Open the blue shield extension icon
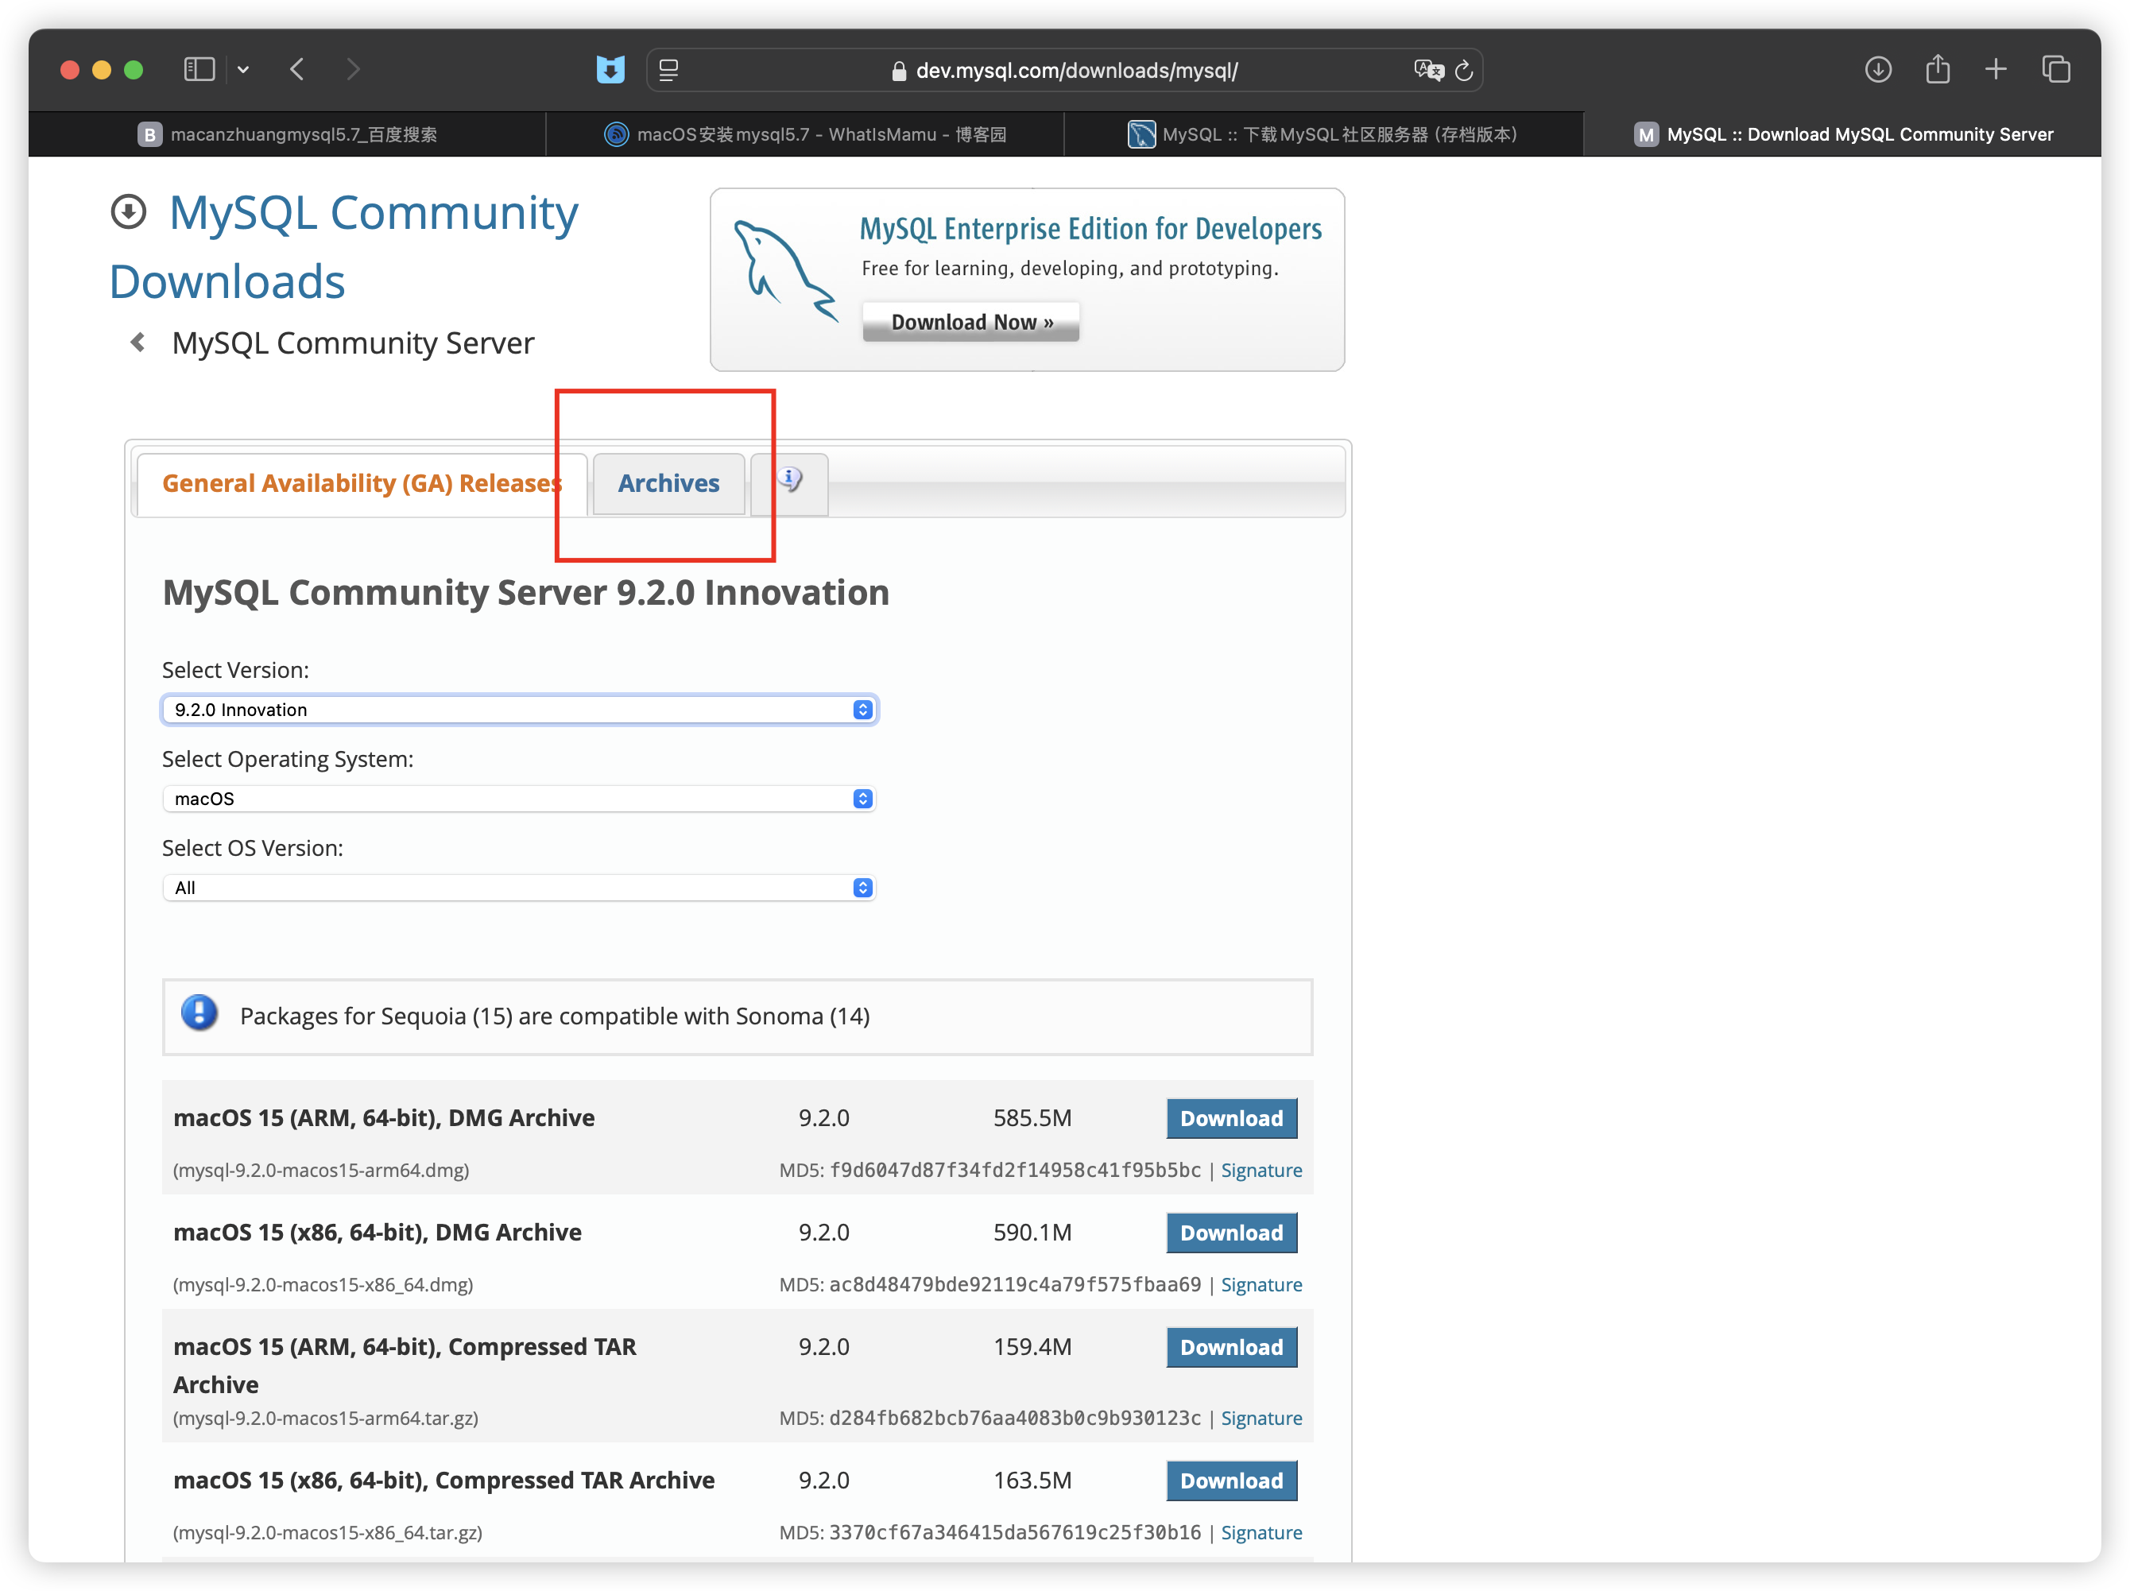The width and height of the screenshot is (2130, 1591). 610,69
